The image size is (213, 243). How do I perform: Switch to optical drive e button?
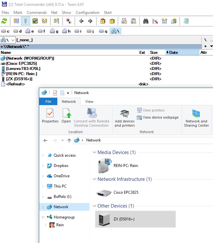point(30,31)
